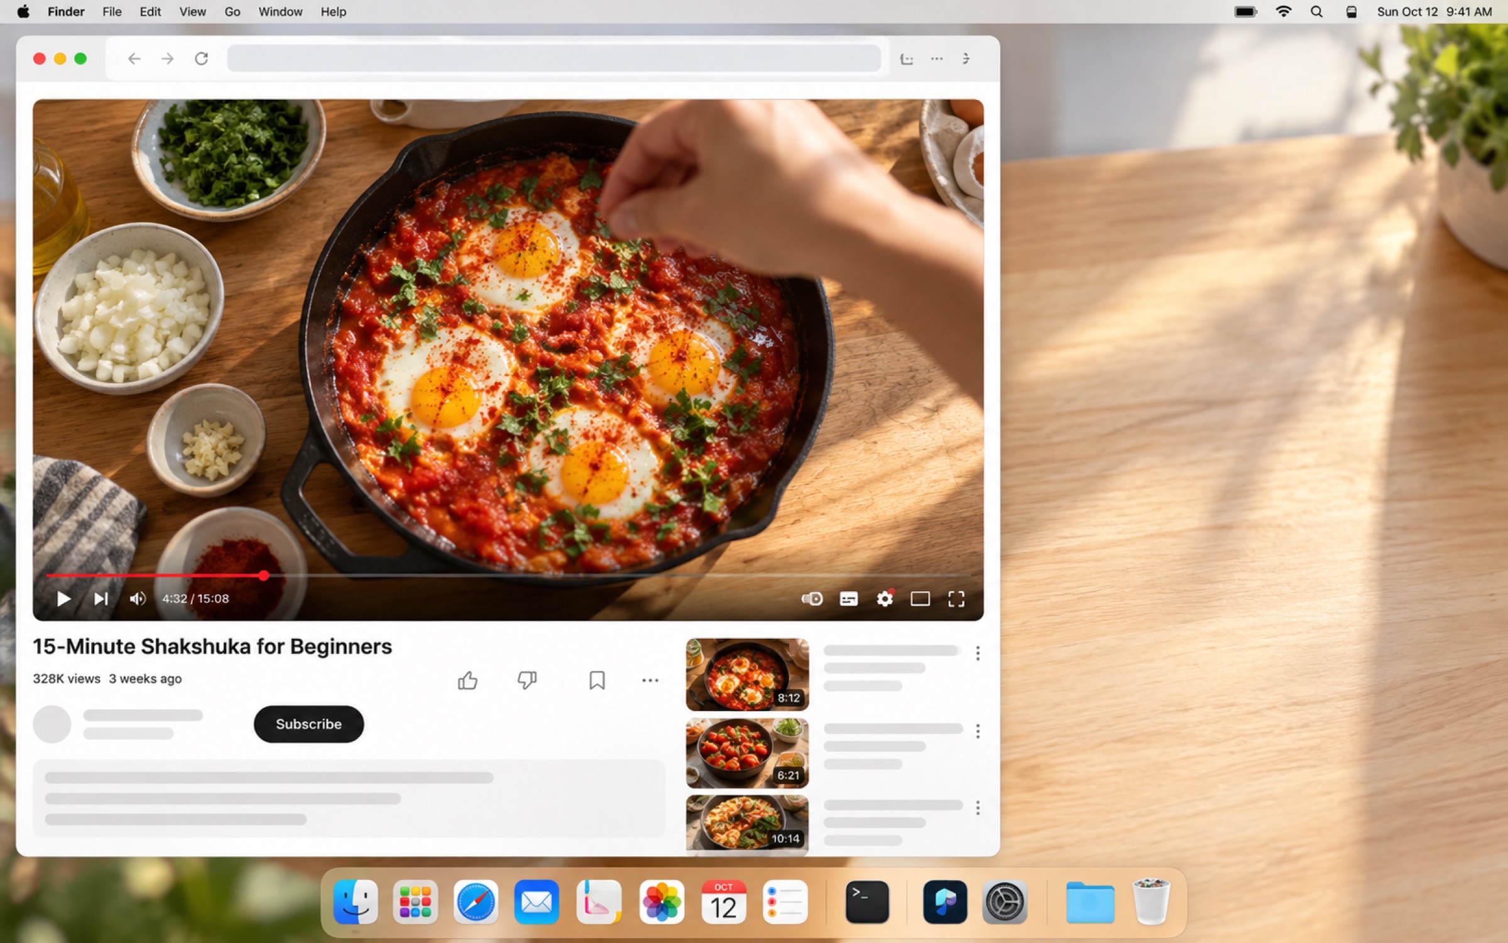
Task: Click the "15-Minute Shakshuka for Beginners" title
Action: 212,646
